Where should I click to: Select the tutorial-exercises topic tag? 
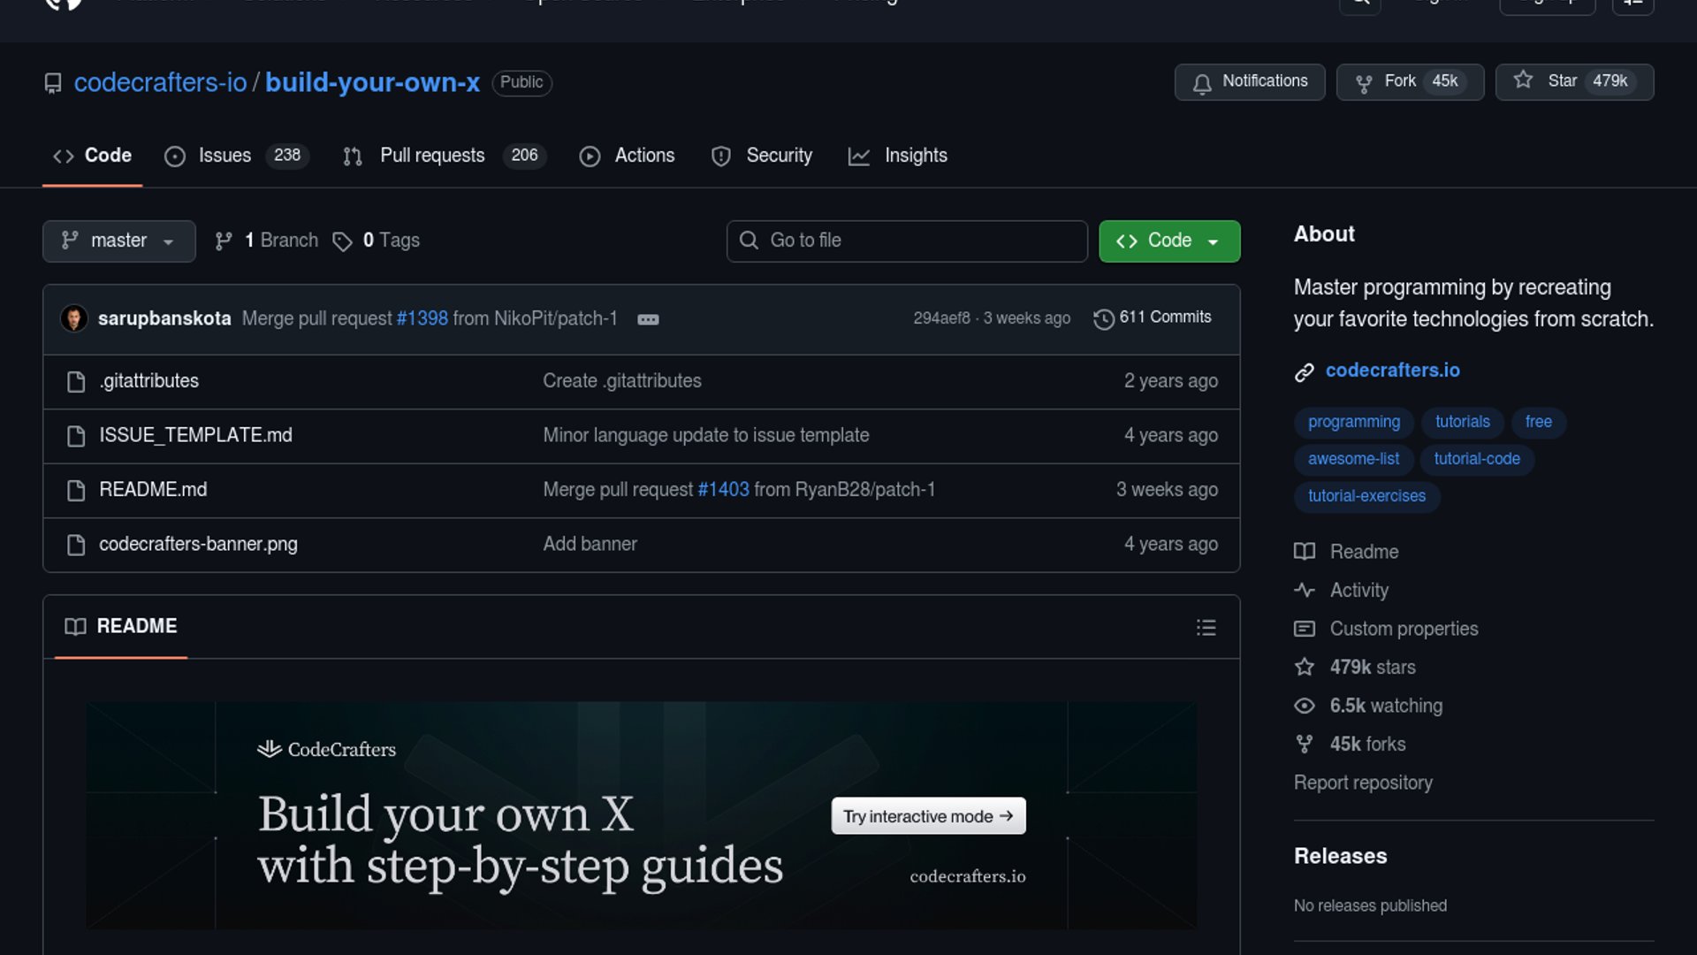click(1366, 496)
